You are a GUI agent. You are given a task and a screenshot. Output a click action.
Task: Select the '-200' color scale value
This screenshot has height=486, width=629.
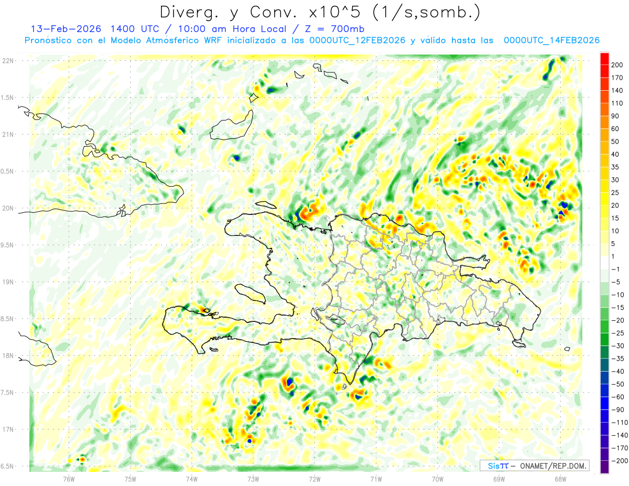pos(619,461)
